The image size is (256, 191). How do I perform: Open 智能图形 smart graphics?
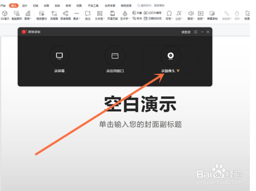tap(17, 15)
